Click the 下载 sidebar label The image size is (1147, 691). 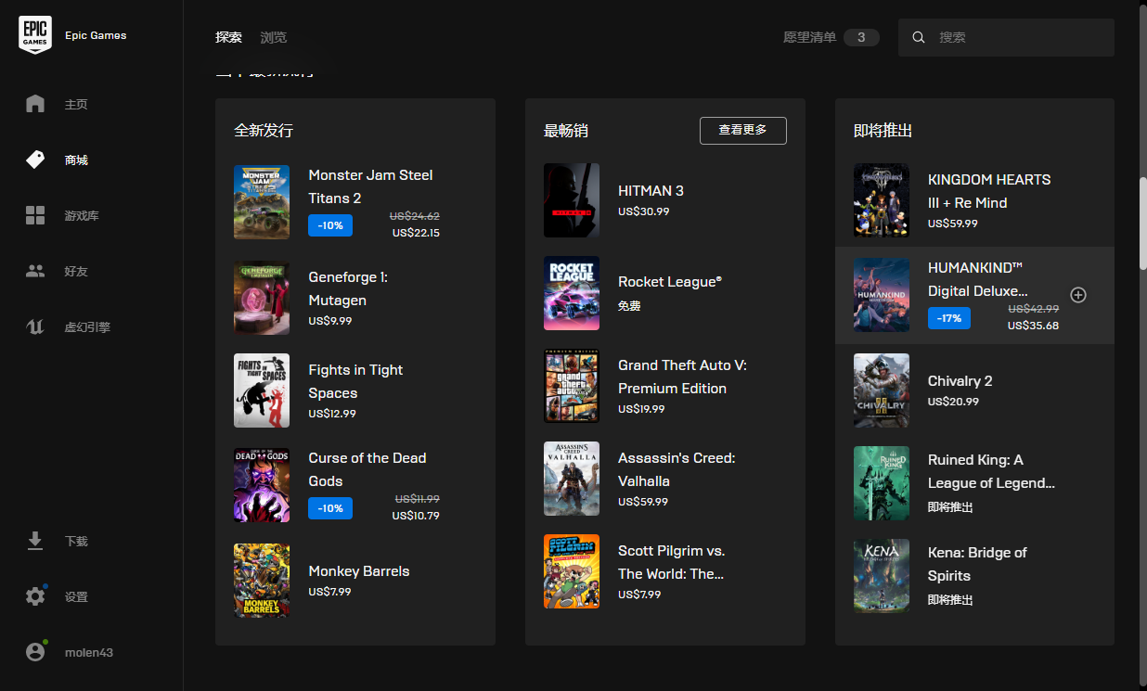tap(76, 542)
